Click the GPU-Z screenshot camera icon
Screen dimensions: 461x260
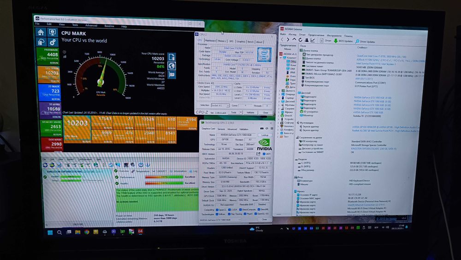(x=262, y=128)
